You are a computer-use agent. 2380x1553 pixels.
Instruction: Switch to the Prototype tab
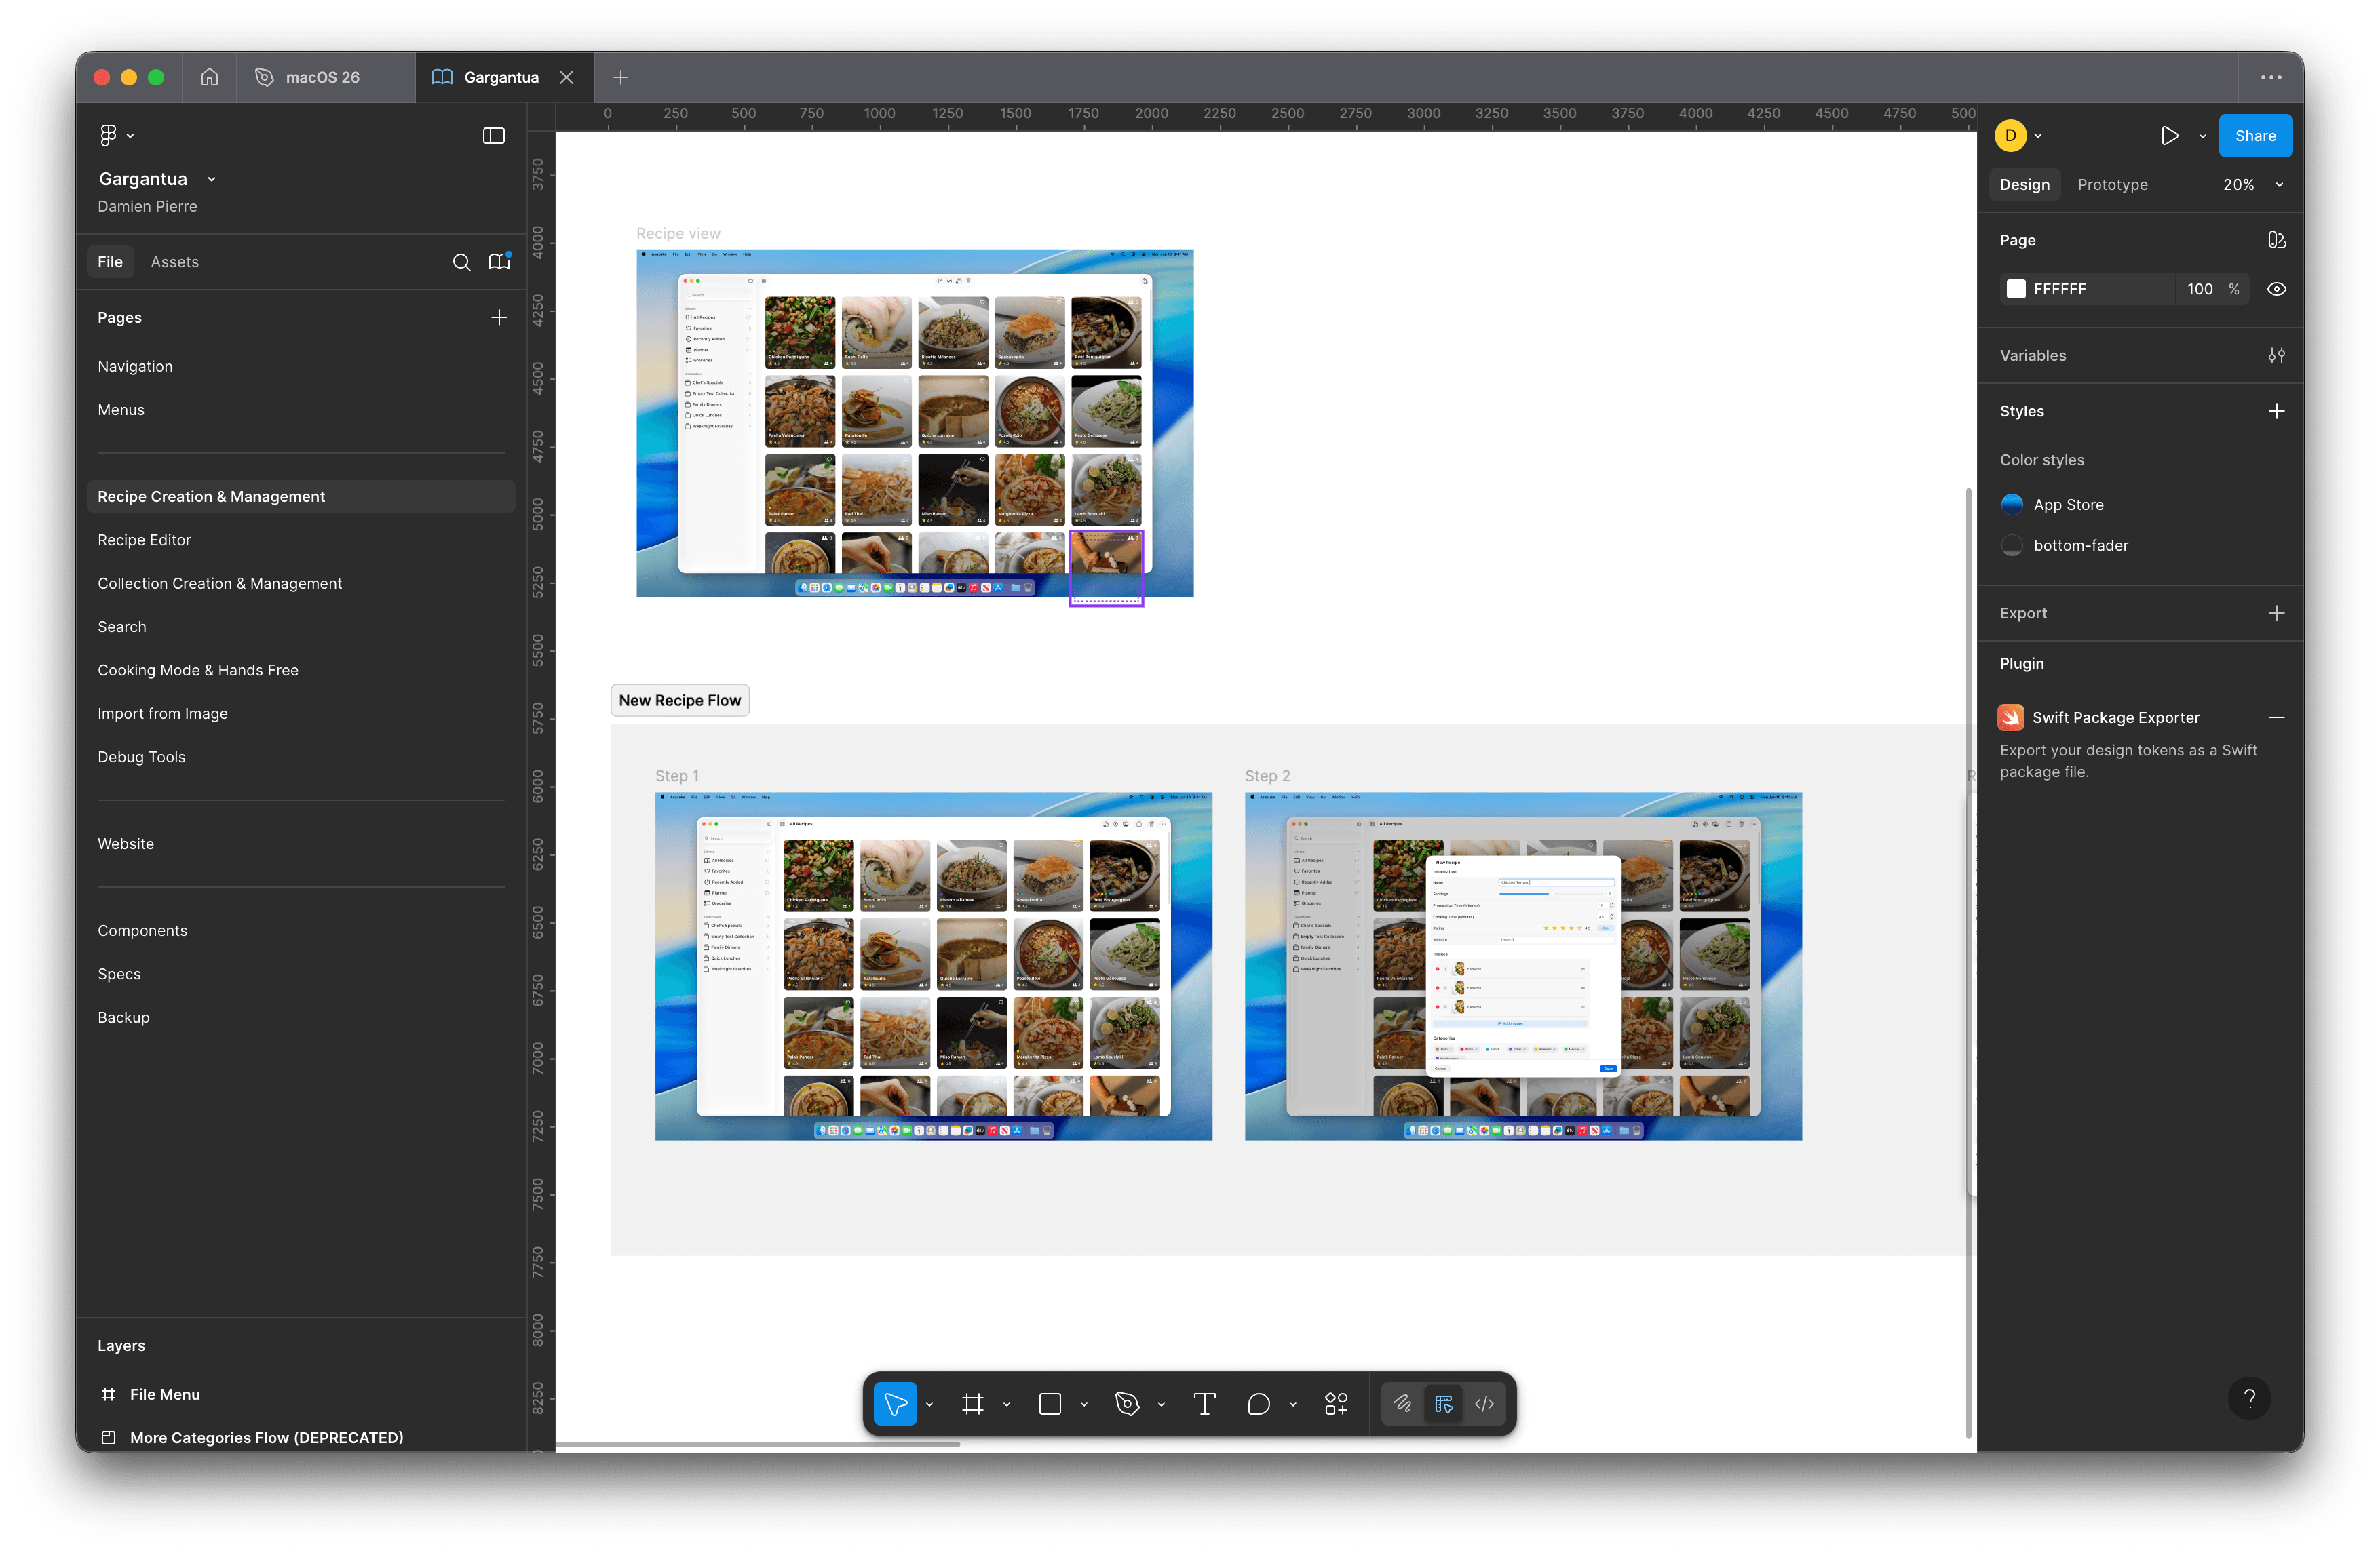pos(2112,185)
